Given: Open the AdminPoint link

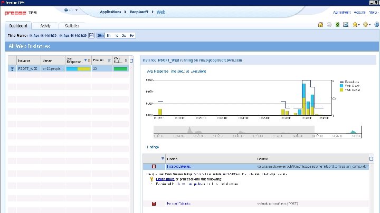Looking at the screenshot, I should (x=341, y=12).
